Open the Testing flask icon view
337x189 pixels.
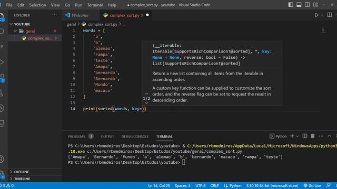coord(2,93)
